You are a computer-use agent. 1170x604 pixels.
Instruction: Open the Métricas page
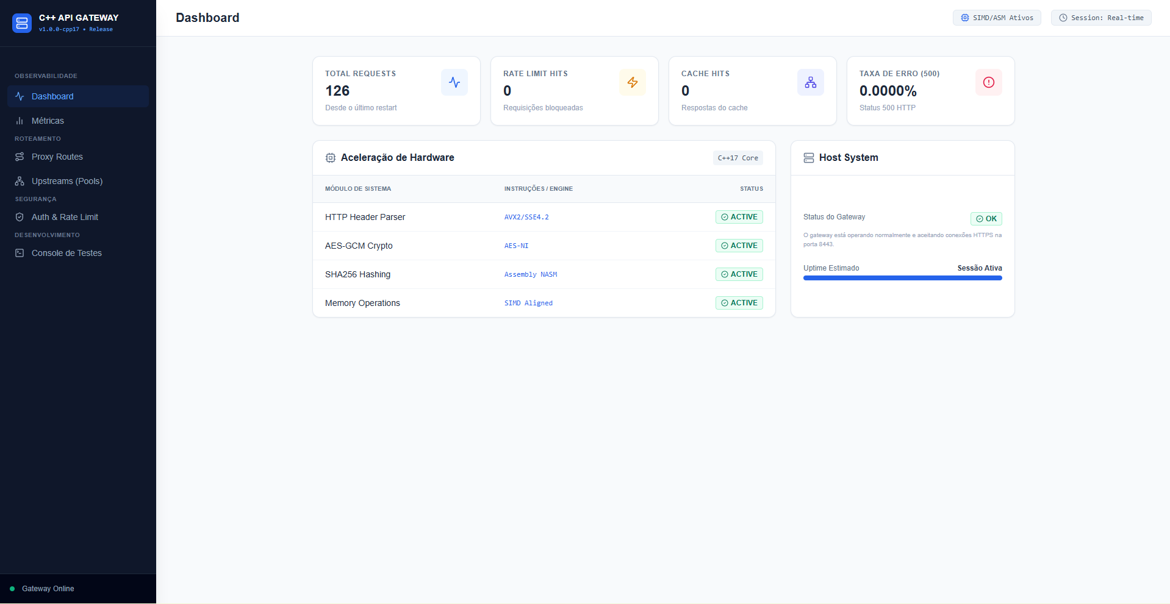click(x=78, y=121)
